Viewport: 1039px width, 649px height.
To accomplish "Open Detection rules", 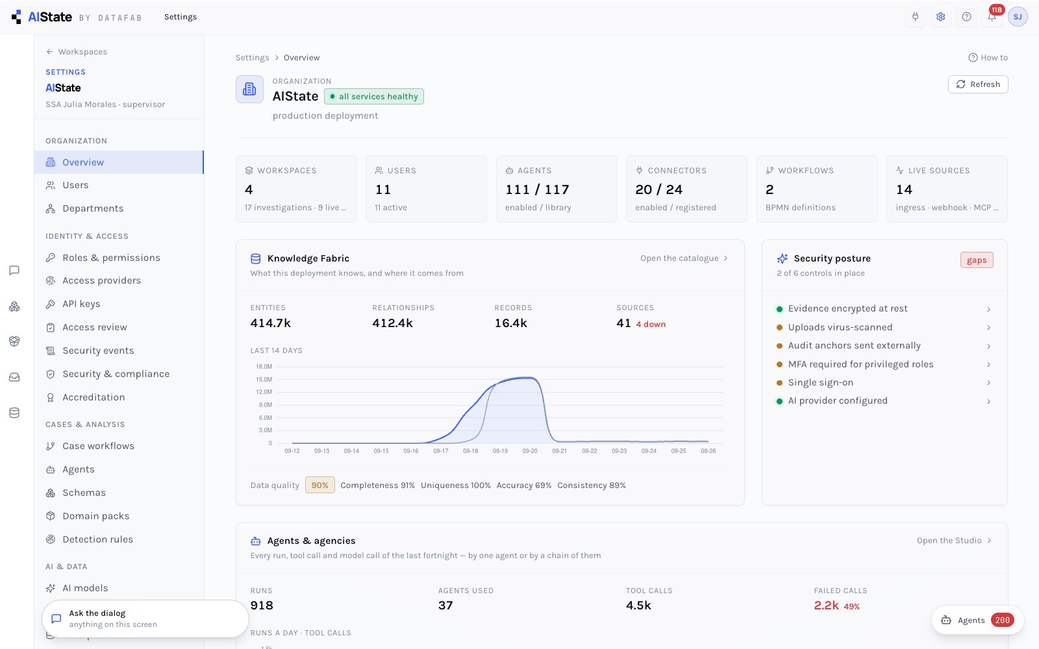I will 119,539.
